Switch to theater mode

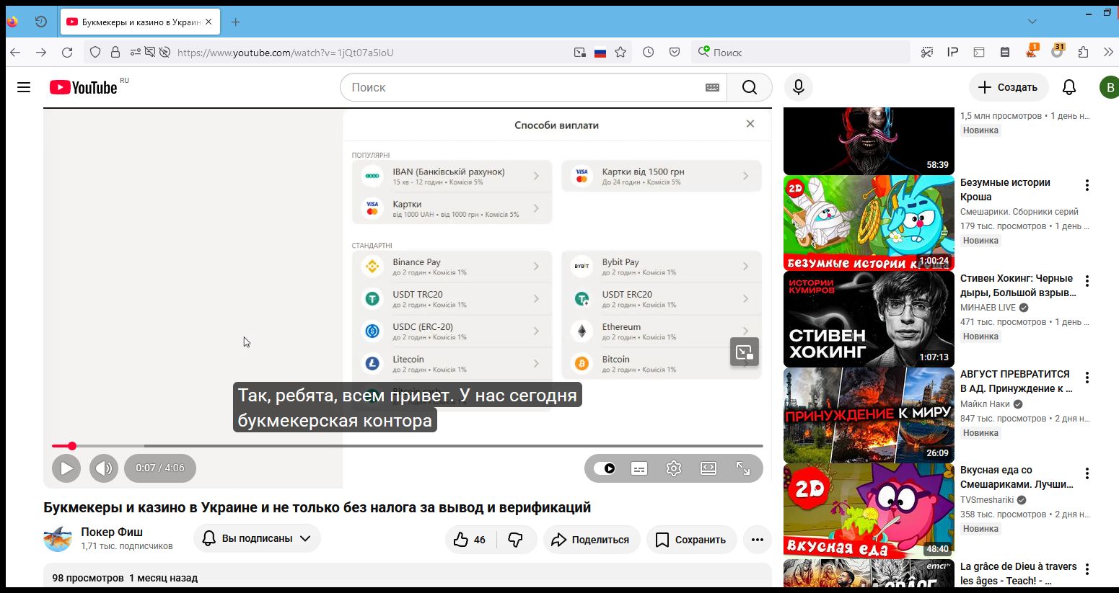coord(708,468)
